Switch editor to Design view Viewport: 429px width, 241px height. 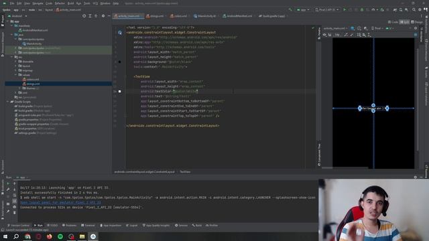[x=417, y=22]
